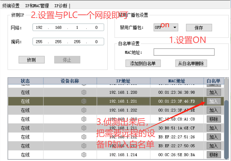Open device settings gear for 192.168.1.214

84,155
